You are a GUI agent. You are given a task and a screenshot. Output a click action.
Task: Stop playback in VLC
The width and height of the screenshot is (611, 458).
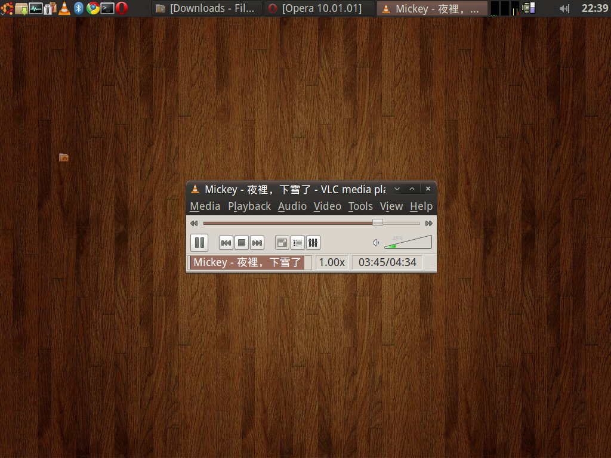(242, 243)
